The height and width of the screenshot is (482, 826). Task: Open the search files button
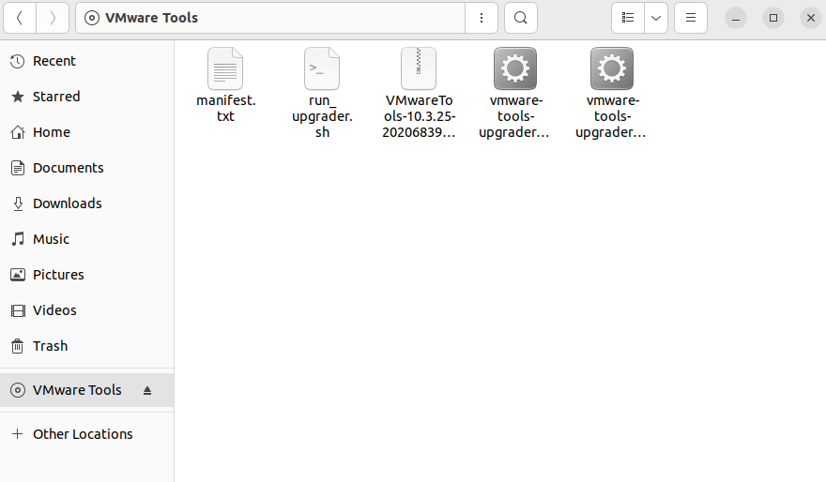tap(520, 18)
